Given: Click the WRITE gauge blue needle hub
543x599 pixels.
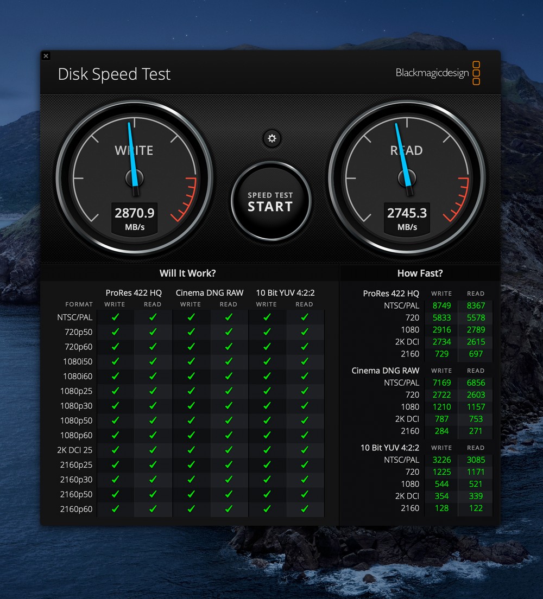Looking at the screenshot, I should point(134,177).
